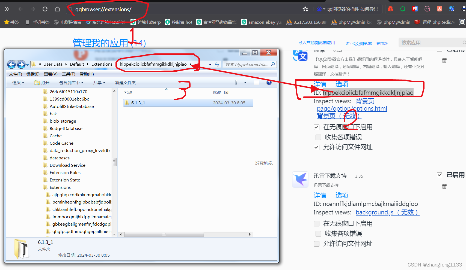The image size is (466, 270).
Task: Click 打开 in Explorer toolbar
Action: (x=42, y=83)
